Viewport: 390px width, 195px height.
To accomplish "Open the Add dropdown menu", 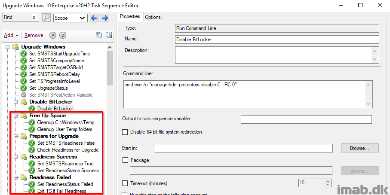I will [x=11, y=35].
